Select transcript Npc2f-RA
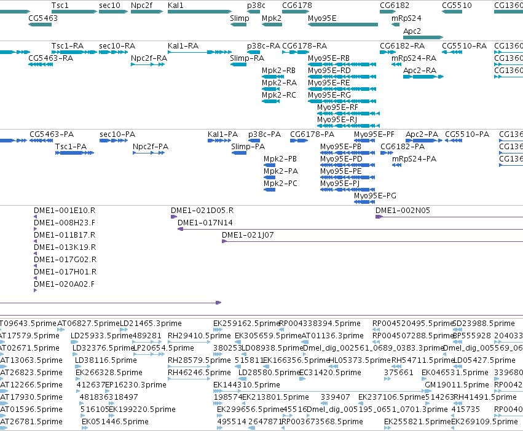Viewport: 523px width, 431px height. pyautogui.click(x=149, y=58)
